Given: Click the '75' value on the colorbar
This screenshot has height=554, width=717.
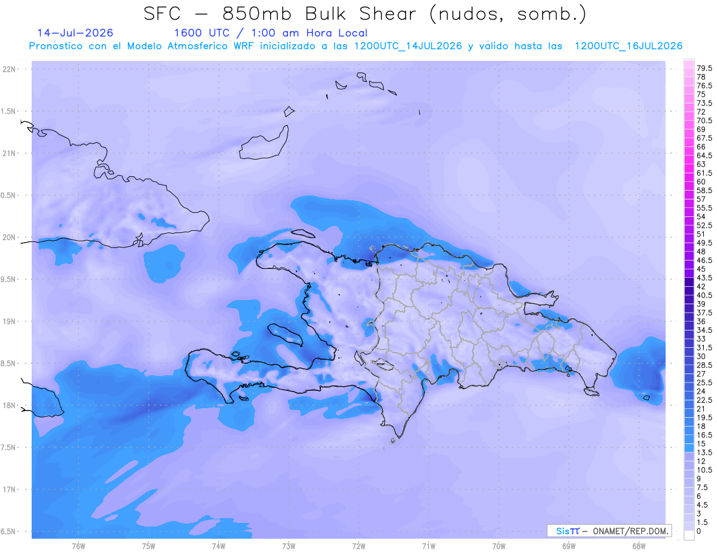Looking at the screenshot, I should coord(701,94).
